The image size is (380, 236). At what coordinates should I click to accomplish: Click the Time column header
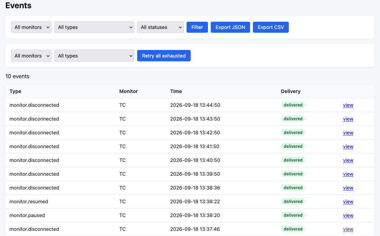(176, 91)
